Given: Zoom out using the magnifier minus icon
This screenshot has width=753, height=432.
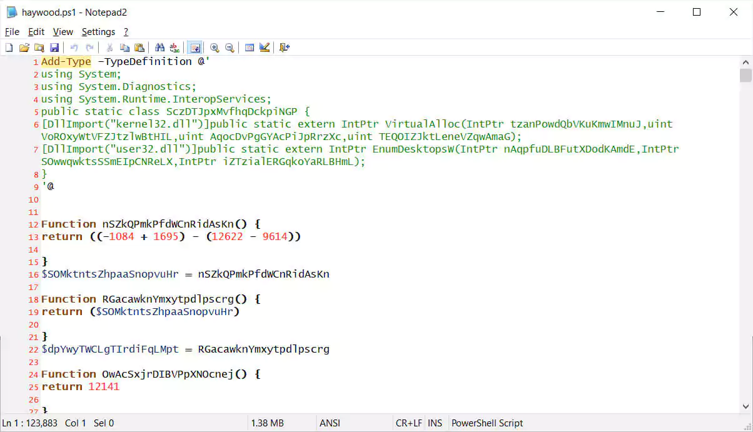Looking at the screenshot, I should coord(230,48).
